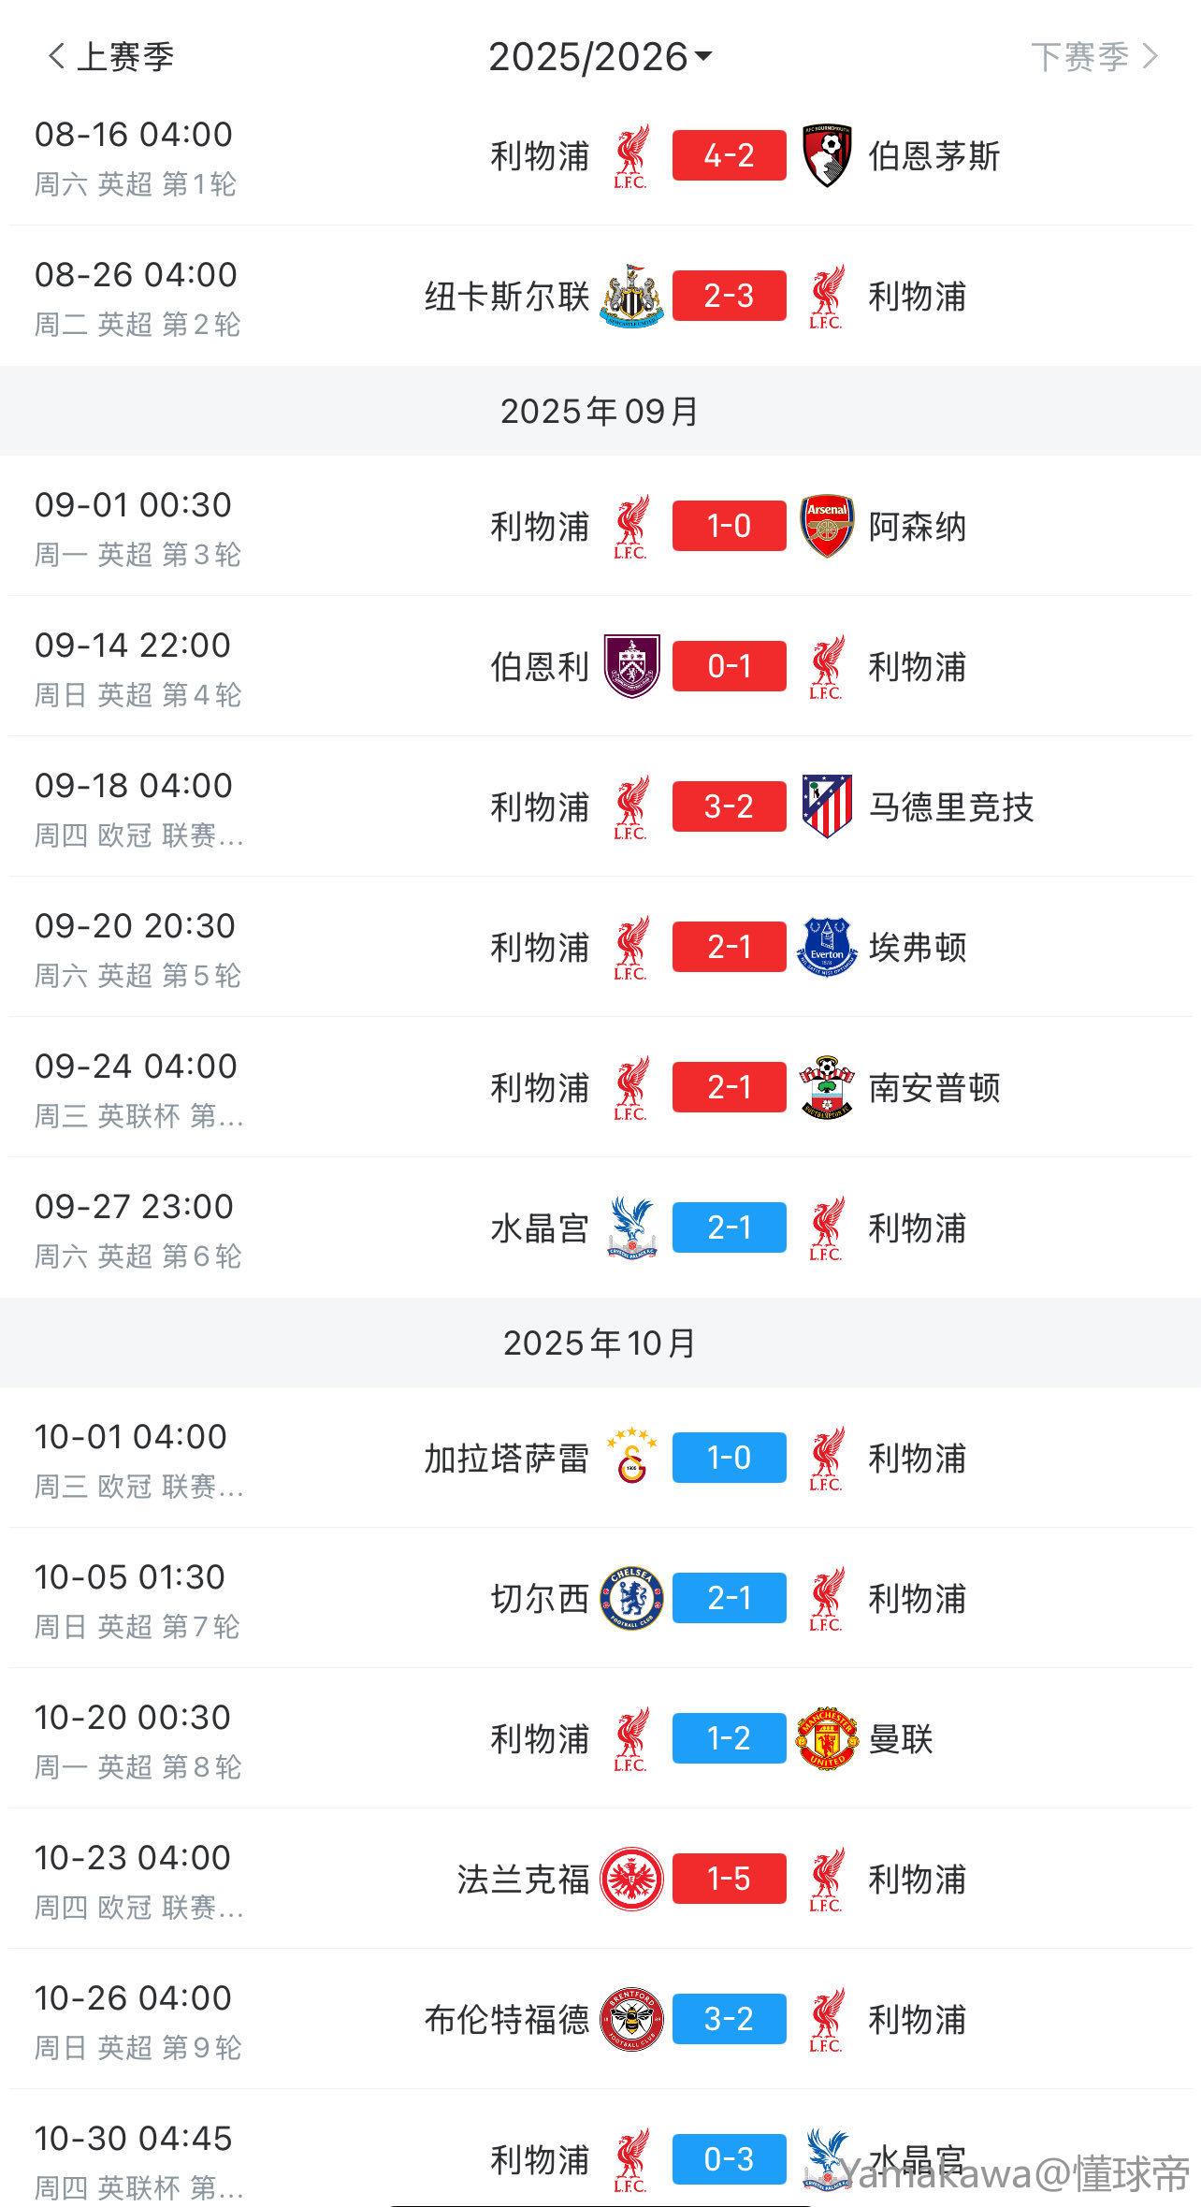Screen dimensions: 1201x2207
Task: Select the 2025年10月 month header
Action: click(x=600, y=1343)
